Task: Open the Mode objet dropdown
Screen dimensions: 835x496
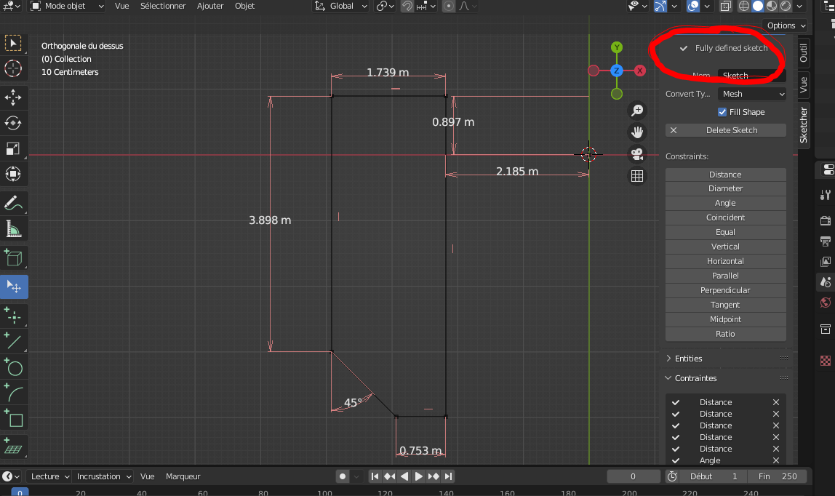Action: coord(67,6)
